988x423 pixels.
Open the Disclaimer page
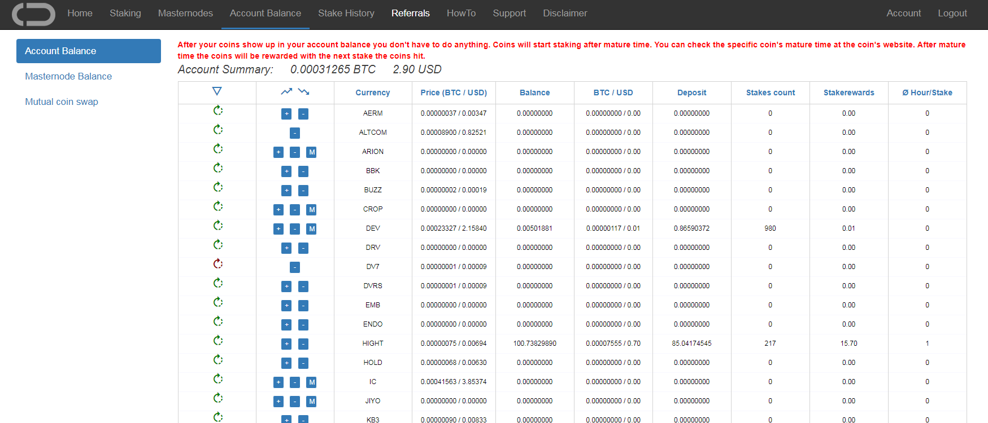[565, 14]
